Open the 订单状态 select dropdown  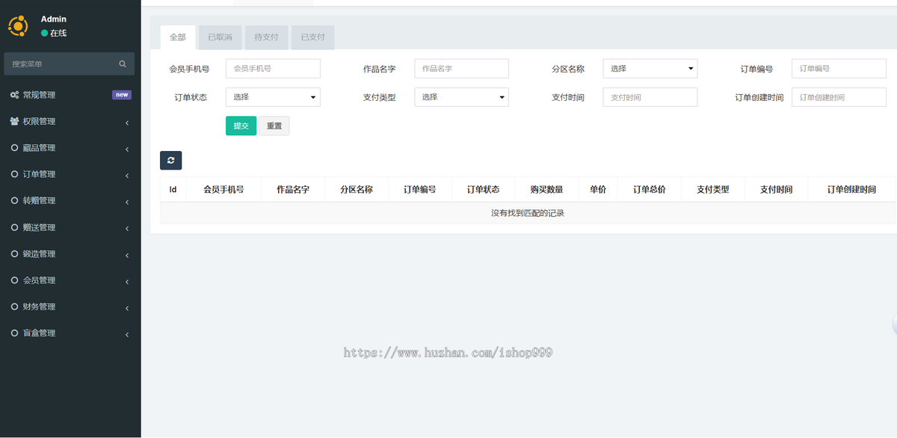pyautogui.click(x=273, y=97)
